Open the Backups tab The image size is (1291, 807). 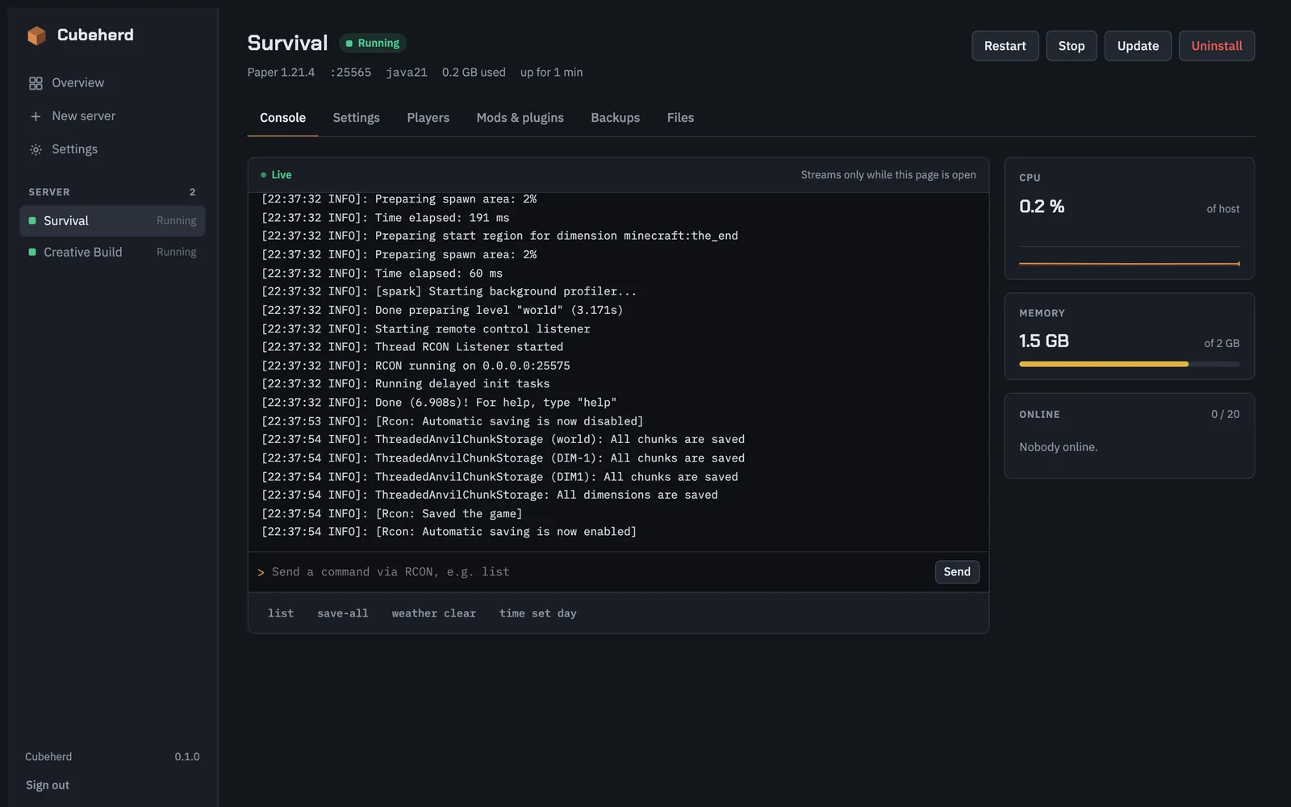tap(615, 118)
